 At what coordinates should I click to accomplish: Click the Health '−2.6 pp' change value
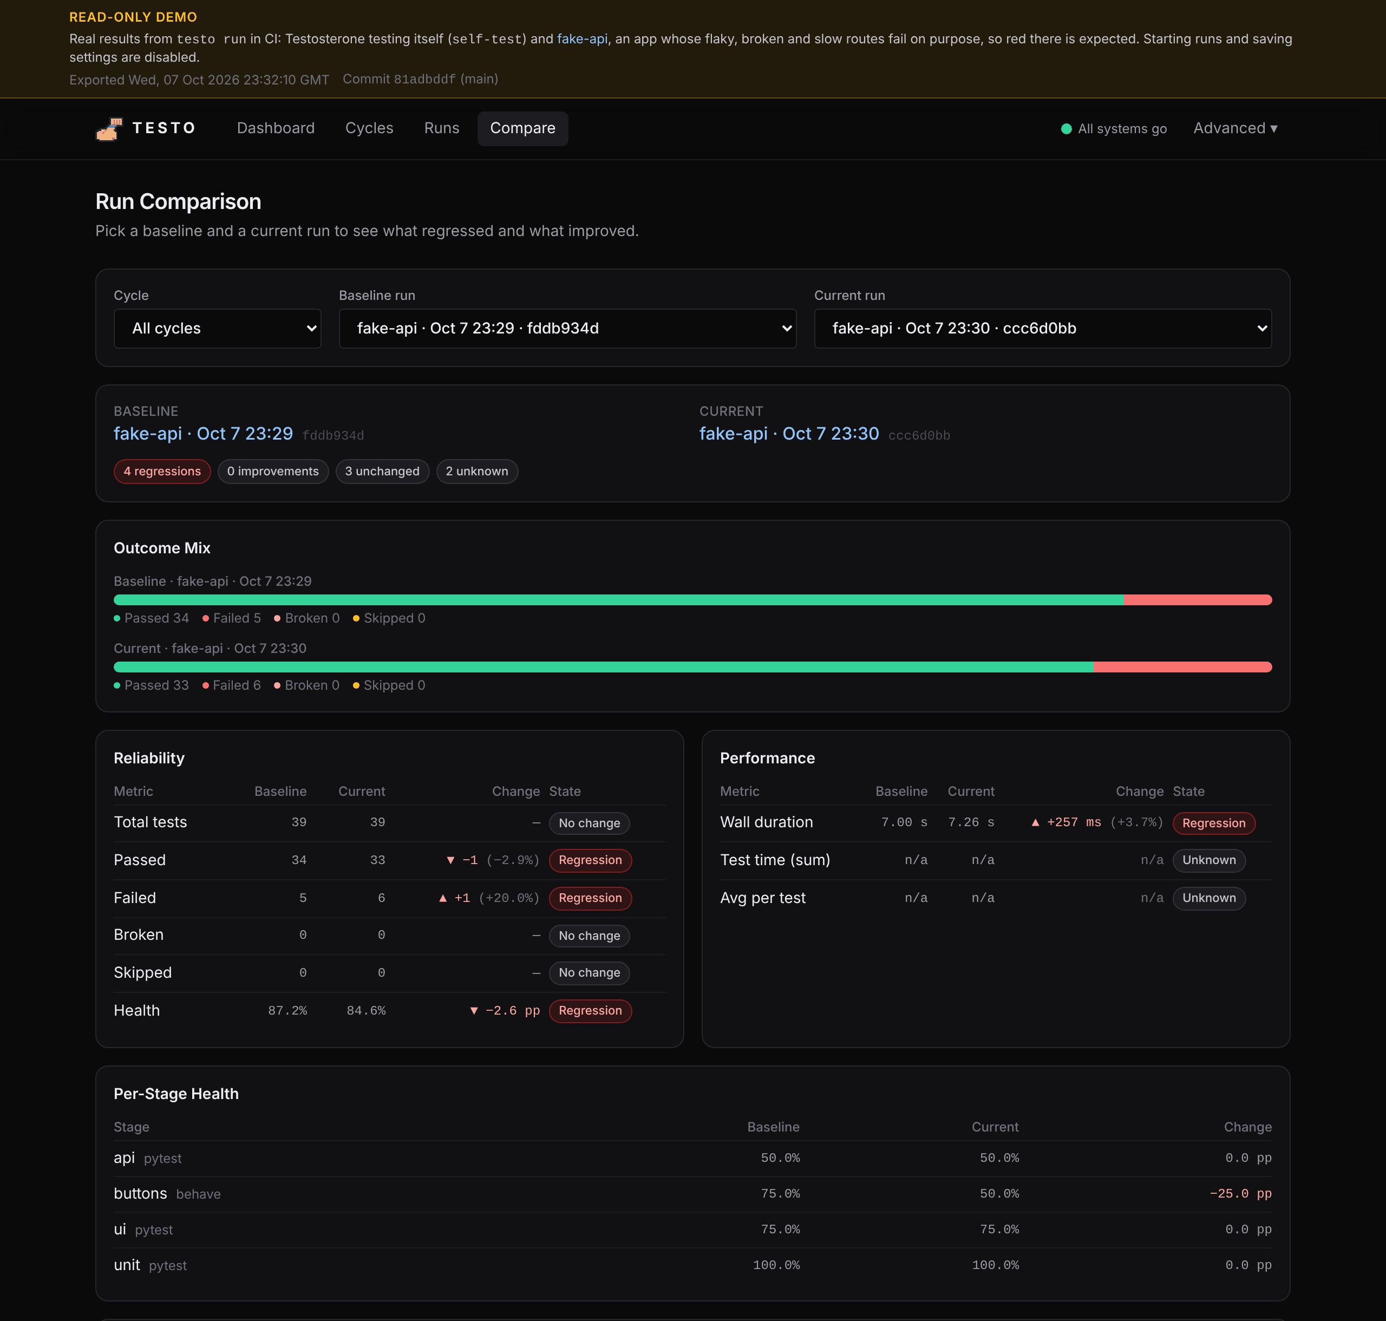pos(505,1010)
